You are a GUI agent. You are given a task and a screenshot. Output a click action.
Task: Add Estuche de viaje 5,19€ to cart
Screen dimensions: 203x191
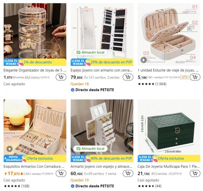tap(195, 77)
